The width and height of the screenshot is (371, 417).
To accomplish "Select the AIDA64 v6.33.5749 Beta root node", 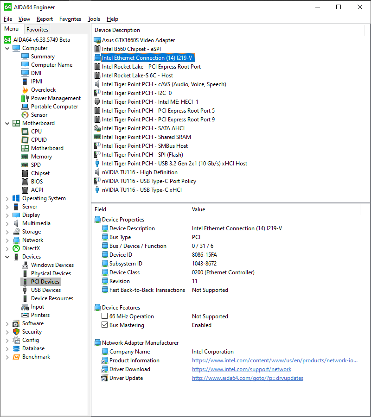I will [42, 40].
